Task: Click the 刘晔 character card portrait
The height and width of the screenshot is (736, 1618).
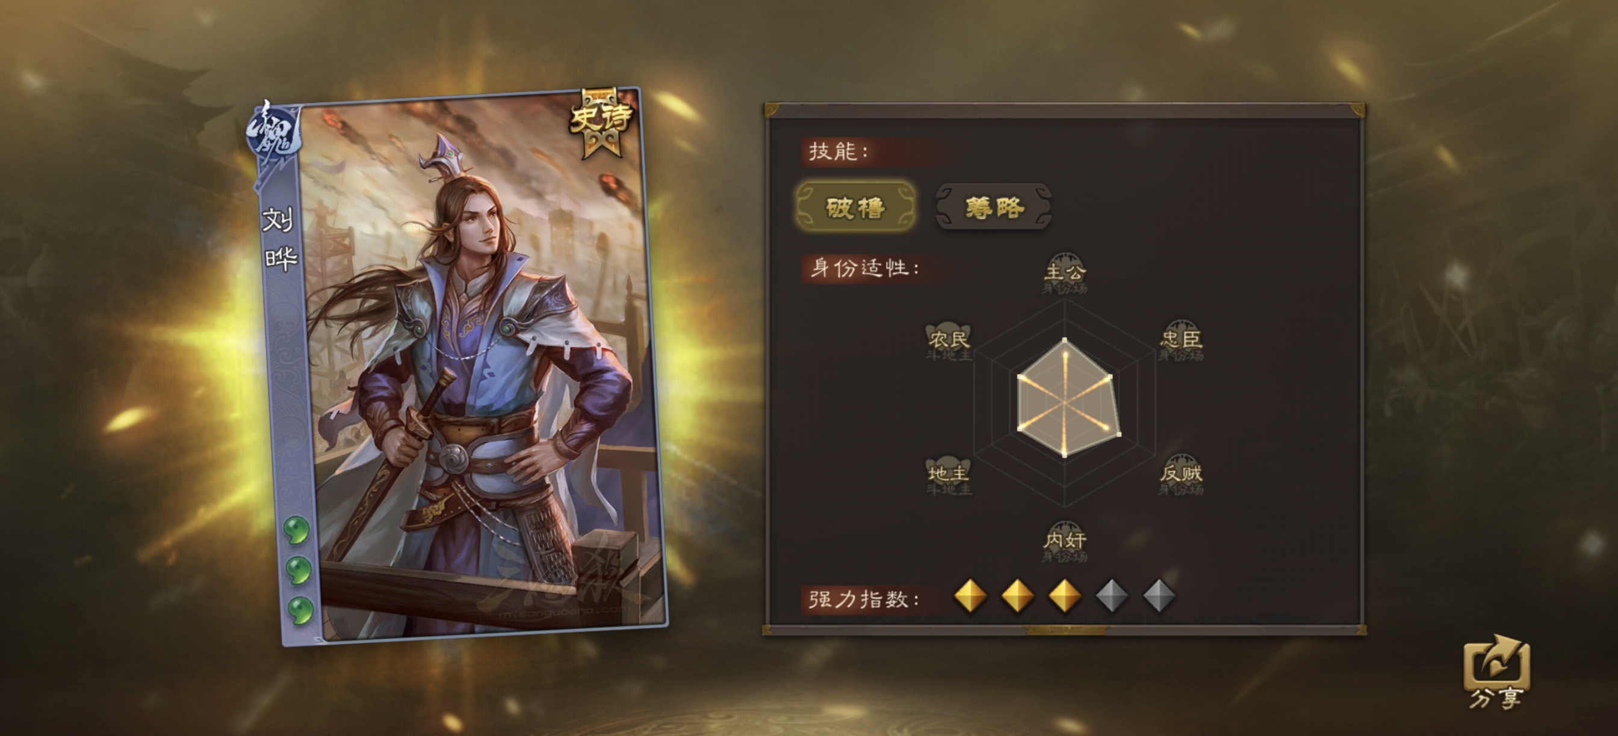Action: click(463, 367)
